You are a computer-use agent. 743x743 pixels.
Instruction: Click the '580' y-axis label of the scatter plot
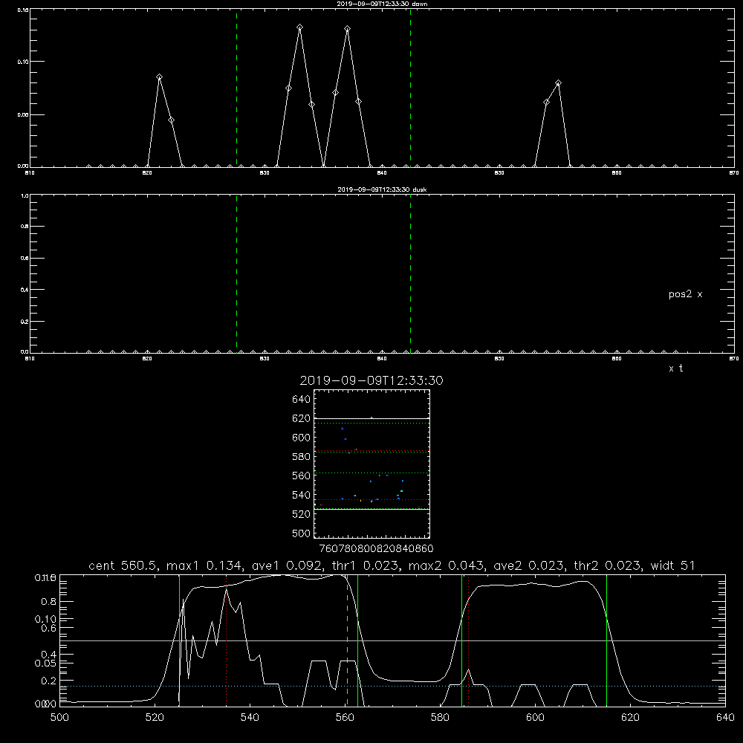302,457
